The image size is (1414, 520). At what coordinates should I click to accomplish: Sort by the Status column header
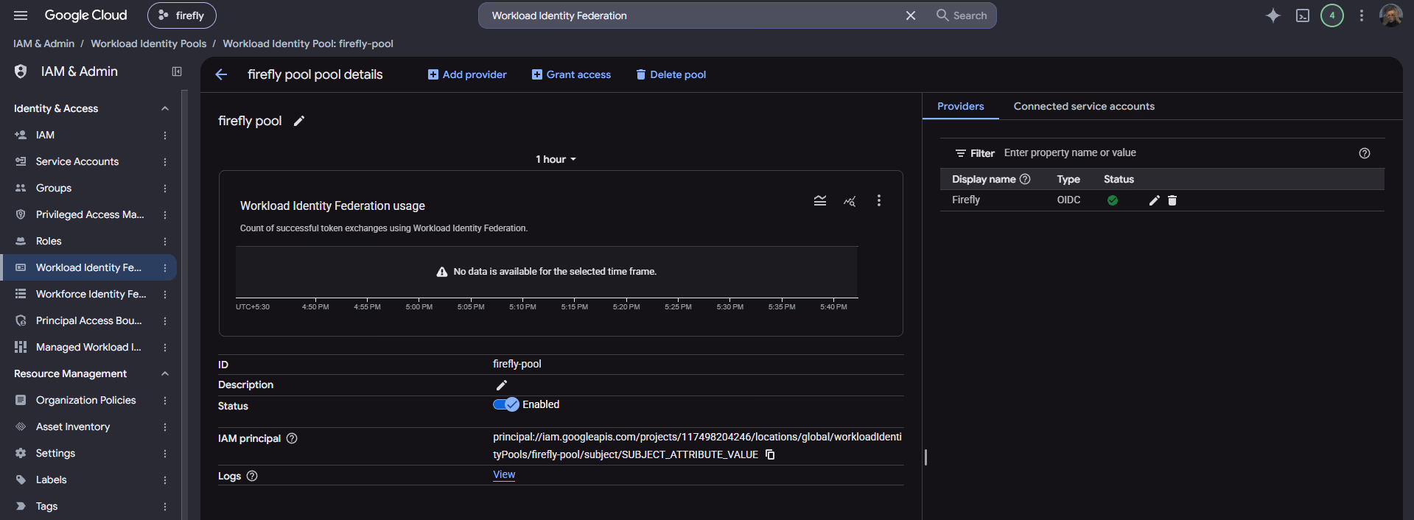point(1119,179)
